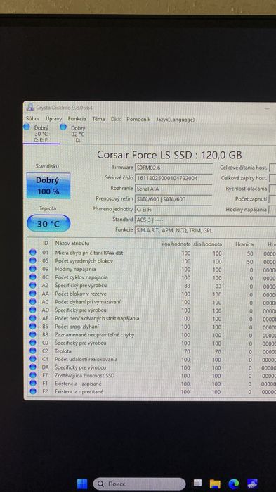Click the CrystalDiskInfo icon on taskbar
This screenshot has width=276, height=492.
(x=252, y=484)
